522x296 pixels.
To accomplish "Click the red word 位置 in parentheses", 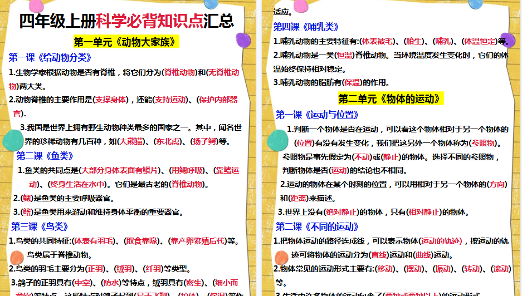I will click(x=305, y=143).
